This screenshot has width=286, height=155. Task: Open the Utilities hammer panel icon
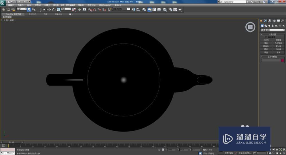pyautogui.click(x=283, y=21)
